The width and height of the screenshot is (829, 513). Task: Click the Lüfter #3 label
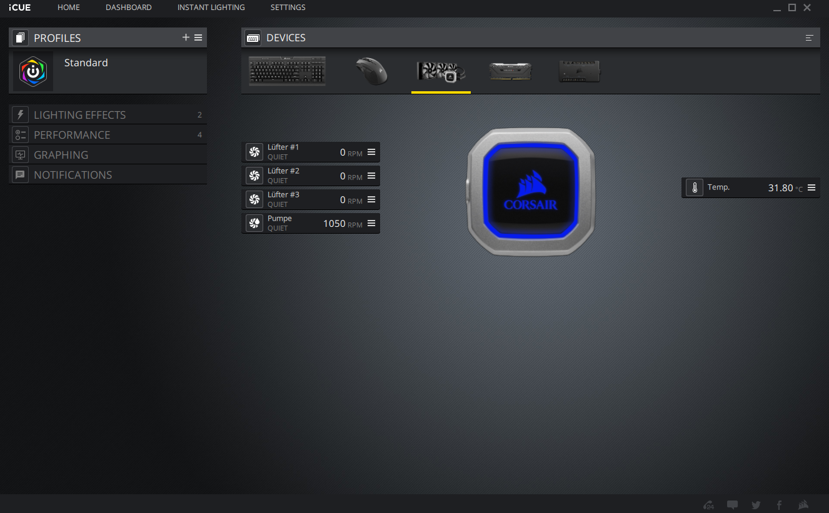click(x=283, y=195)
